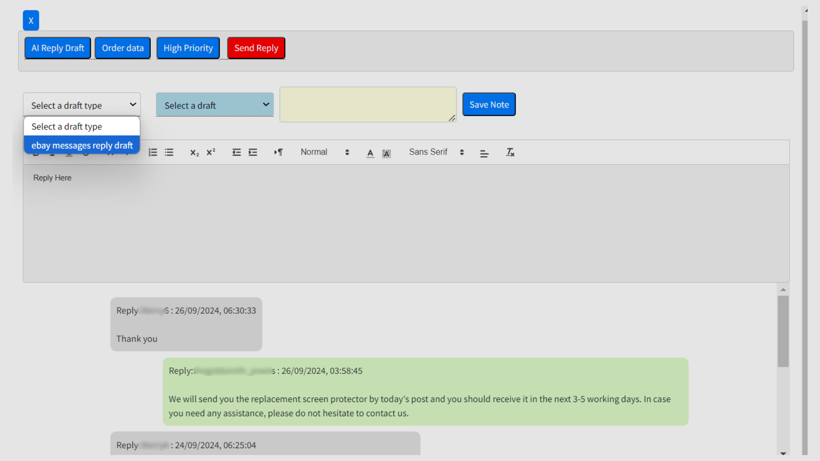The width and height of the screenshot is (820, 461).
Task: Pick the Select a draft type option
Action: tap(82, 127)
